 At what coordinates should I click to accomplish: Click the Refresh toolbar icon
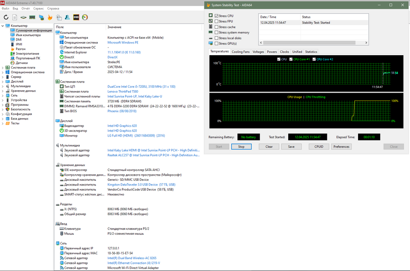tap(6, 17)
